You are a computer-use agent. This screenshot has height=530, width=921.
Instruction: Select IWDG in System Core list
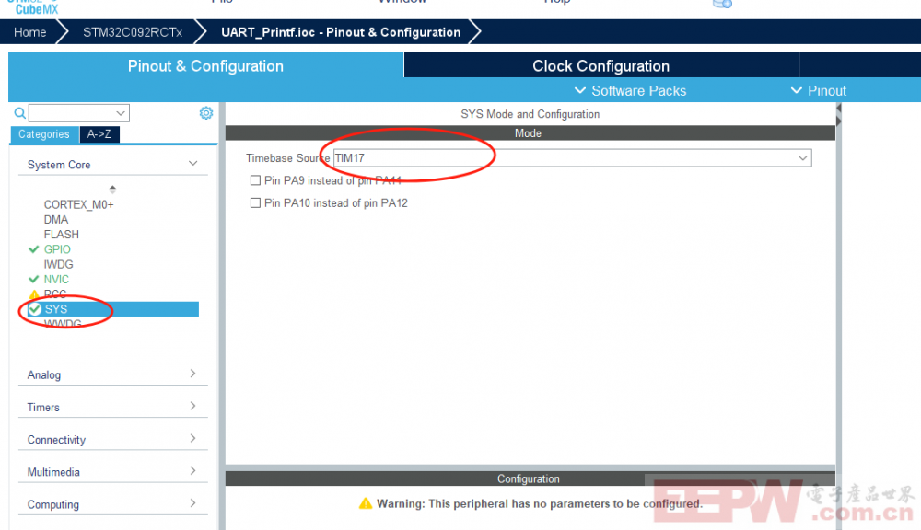click(x=58, y=264)
